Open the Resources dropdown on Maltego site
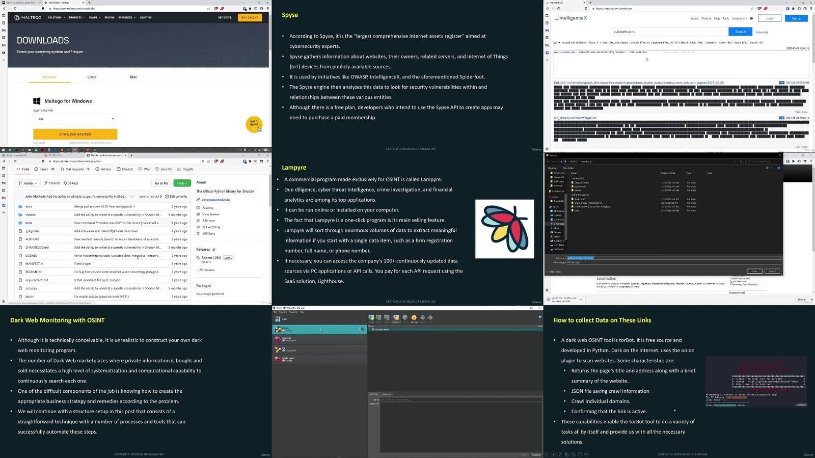 pyautogui.click(x=126, y=17)
